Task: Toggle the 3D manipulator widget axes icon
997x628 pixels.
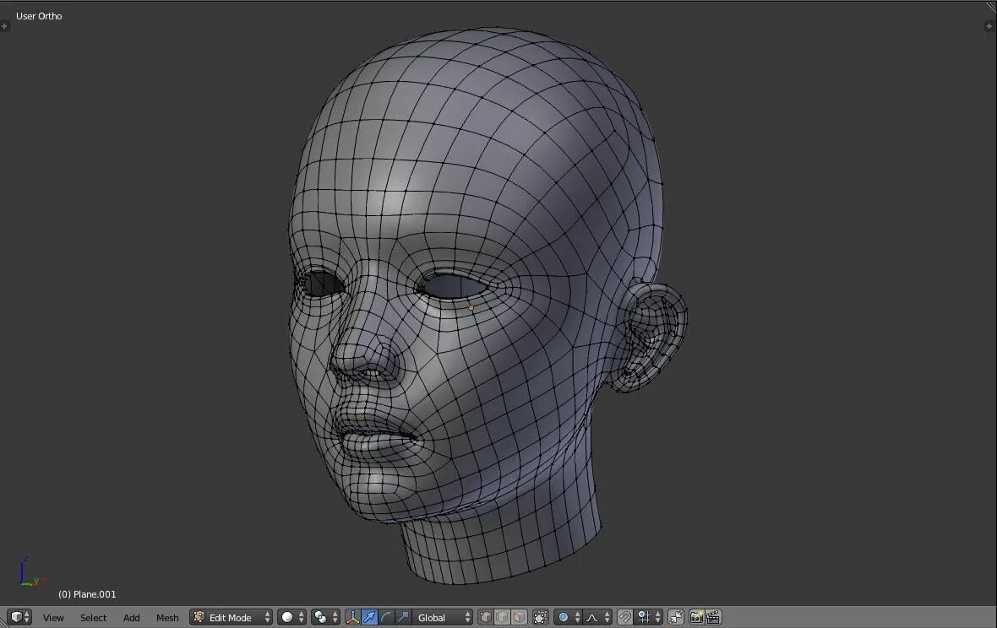Action: point(353,617)
